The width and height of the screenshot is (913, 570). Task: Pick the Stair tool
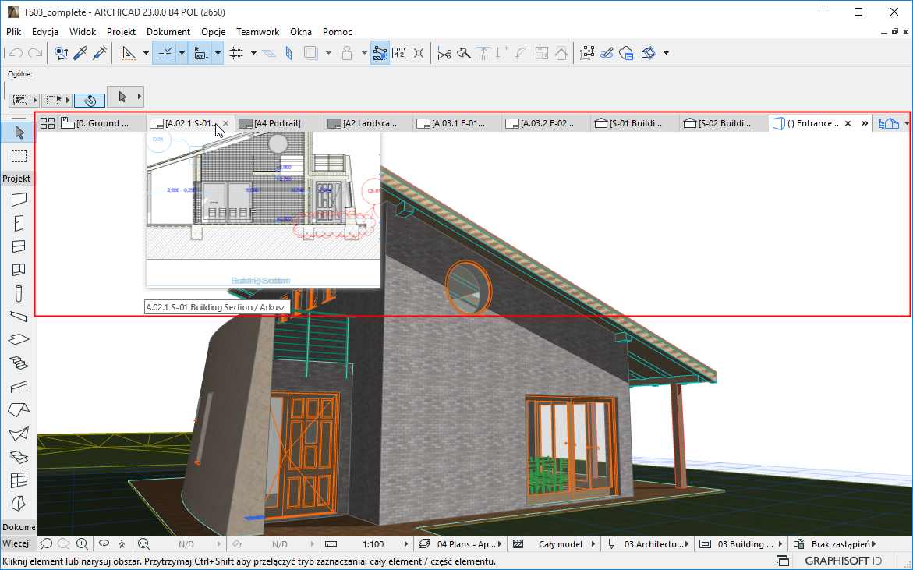(19, 363)
